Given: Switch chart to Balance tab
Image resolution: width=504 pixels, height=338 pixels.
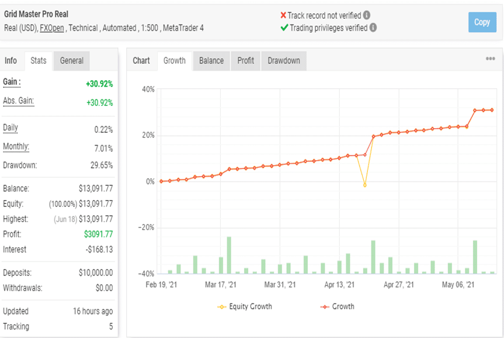Looking at the screenshot, I should (211, 60).
